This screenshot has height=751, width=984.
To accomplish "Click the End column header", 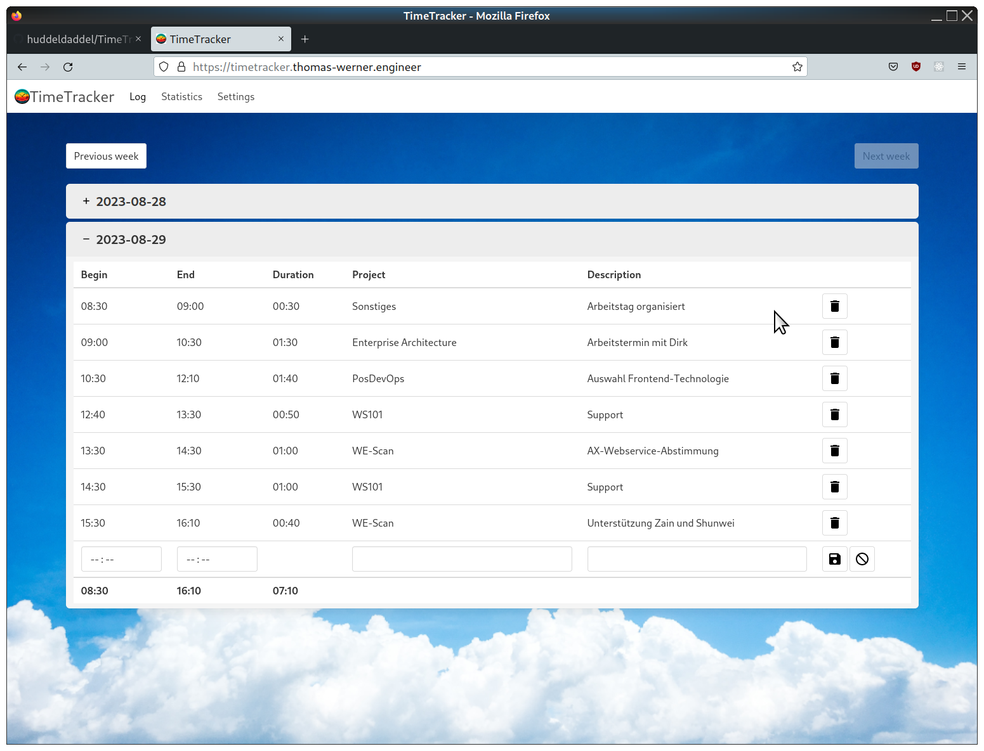I will coord(186,274).
